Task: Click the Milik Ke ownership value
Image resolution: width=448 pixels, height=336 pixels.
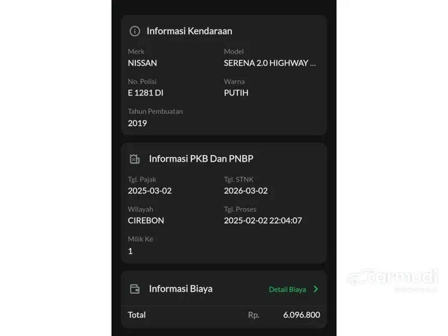Action: tap(130, 251)
